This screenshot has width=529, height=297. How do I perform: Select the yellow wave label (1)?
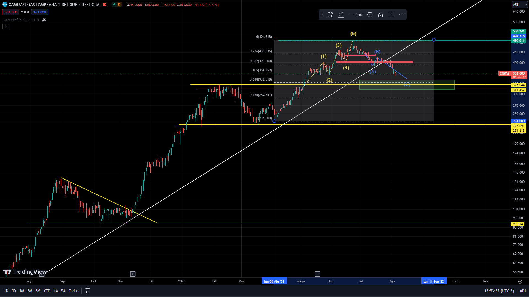tap(324, 56)
